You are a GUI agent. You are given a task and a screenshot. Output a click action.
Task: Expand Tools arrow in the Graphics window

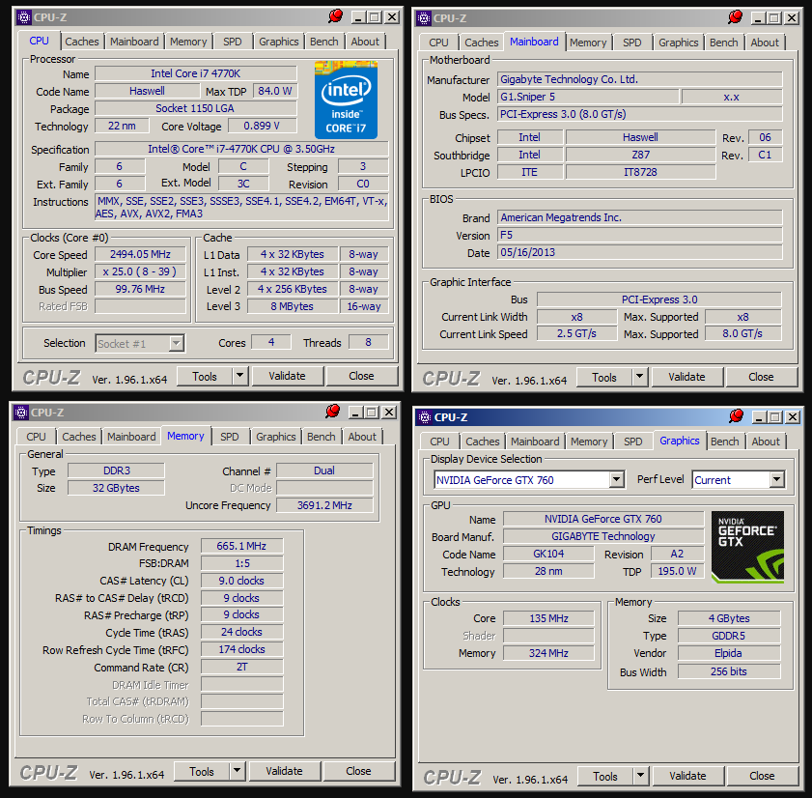coord(640,776)
